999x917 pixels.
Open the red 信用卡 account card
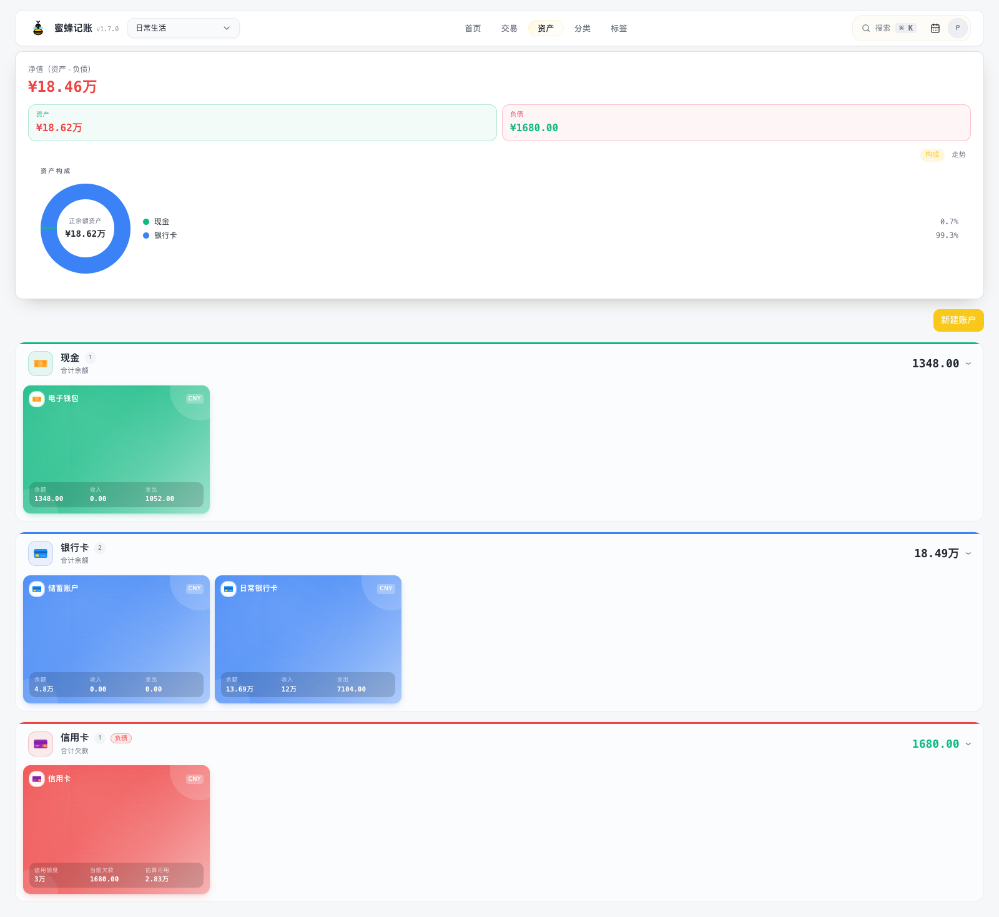pos(116,830)
